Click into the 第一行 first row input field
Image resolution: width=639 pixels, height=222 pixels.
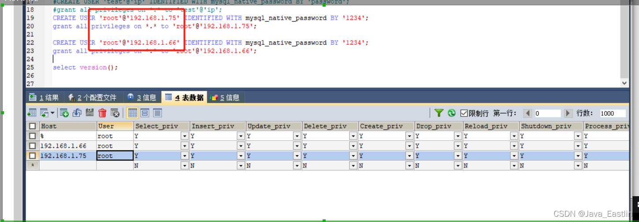[547, 113]
